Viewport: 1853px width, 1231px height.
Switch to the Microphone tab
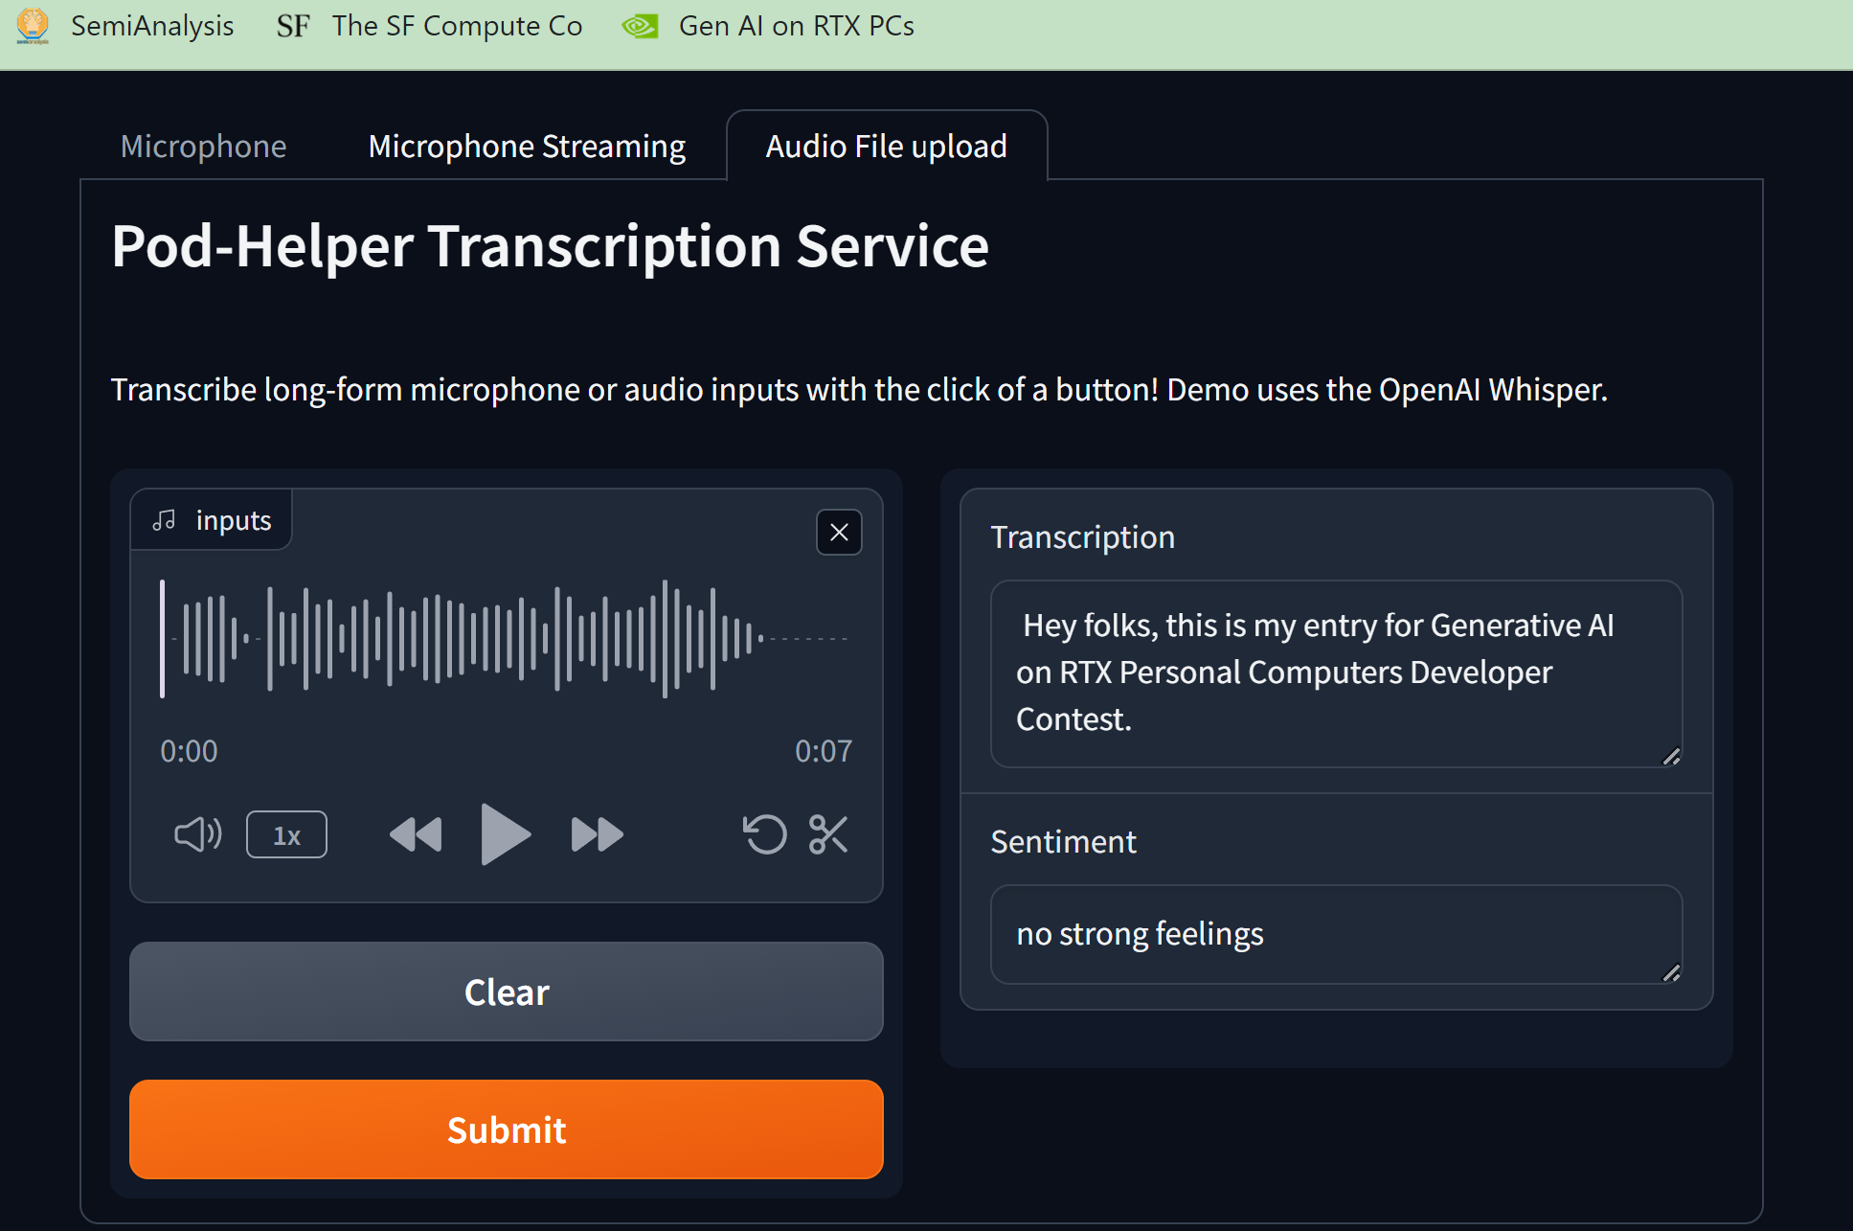[x=203, y=147]
